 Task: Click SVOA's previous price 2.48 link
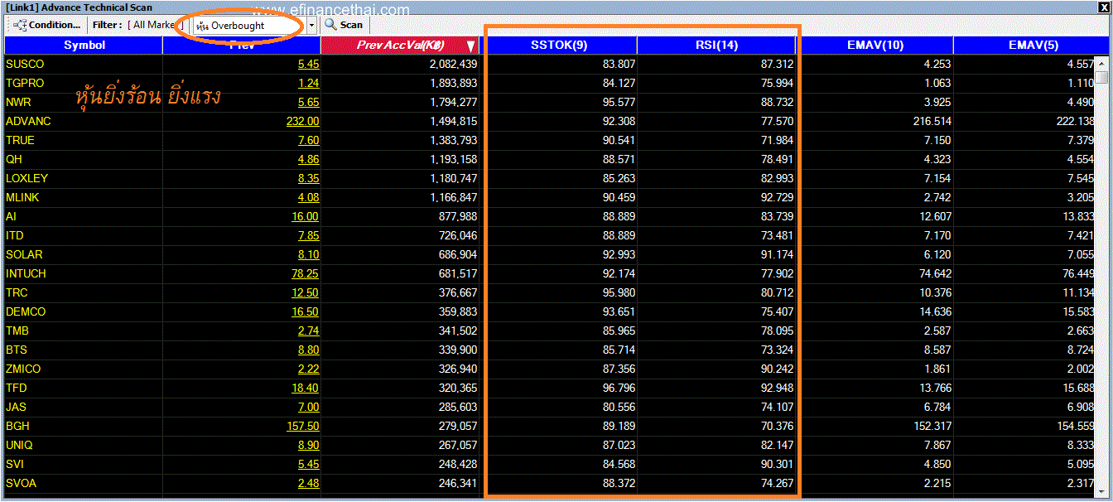click(x=309, y=483)
